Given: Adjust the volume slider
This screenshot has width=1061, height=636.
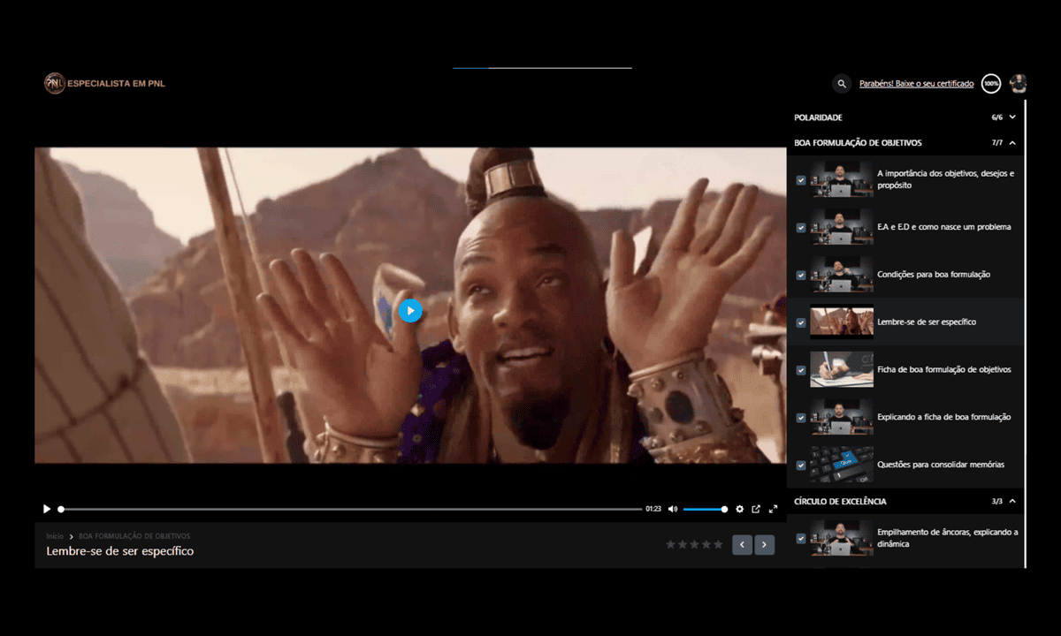Looking at the screenshot, I should [x=705, y=509].
